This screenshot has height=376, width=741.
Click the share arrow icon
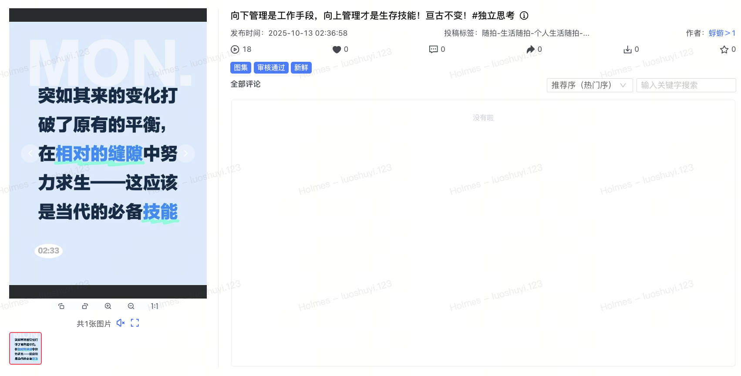tap(530, 50)
